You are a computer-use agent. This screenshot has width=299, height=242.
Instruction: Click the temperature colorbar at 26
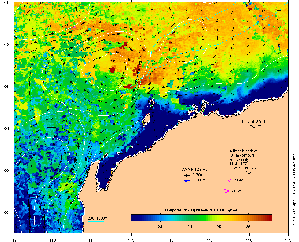[x=248, y=217]
